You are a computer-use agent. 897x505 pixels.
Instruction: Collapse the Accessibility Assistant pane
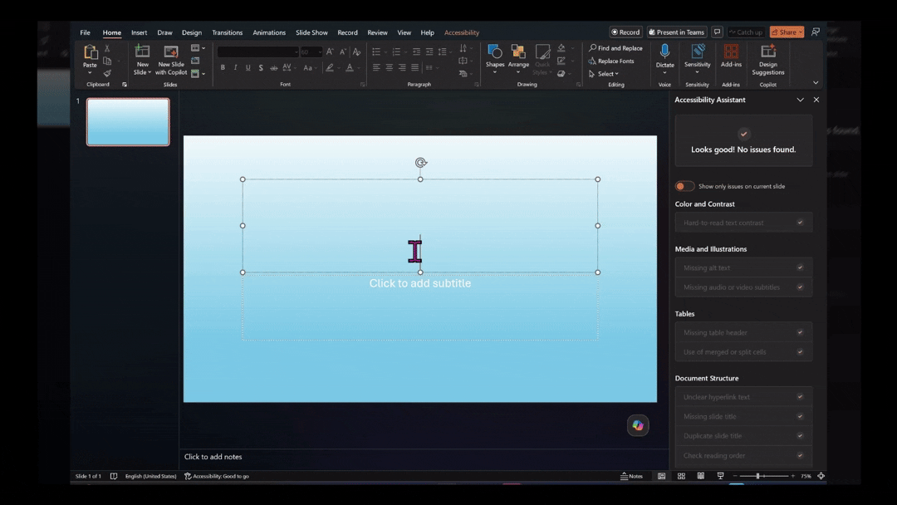[800, 100]
